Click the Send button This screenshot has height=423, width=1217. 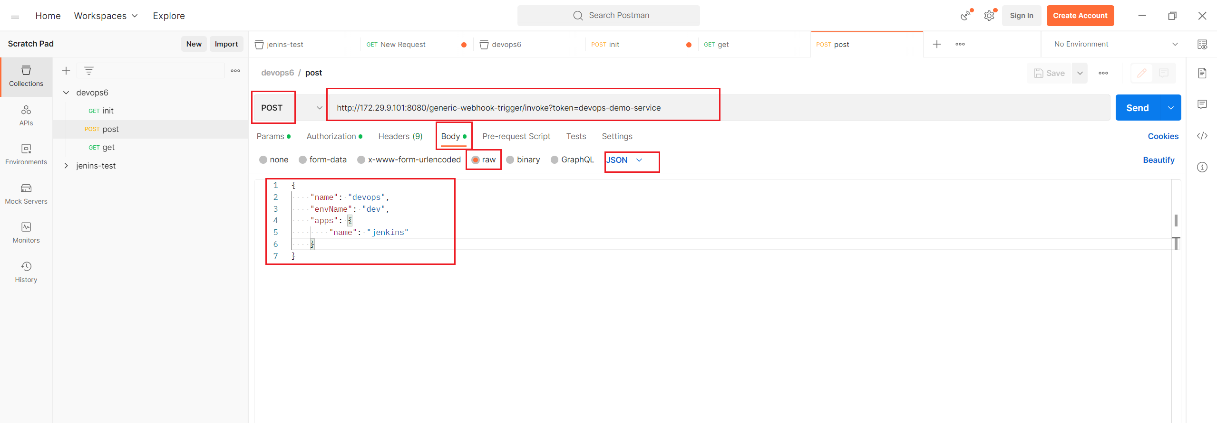click(x=1138, y=108)
